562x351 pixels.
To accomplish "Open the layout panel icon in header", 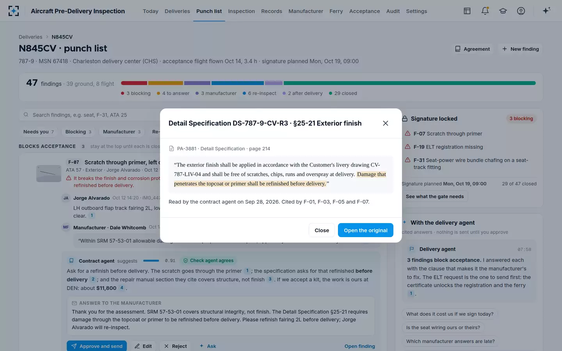I will [x=467, y=11].
